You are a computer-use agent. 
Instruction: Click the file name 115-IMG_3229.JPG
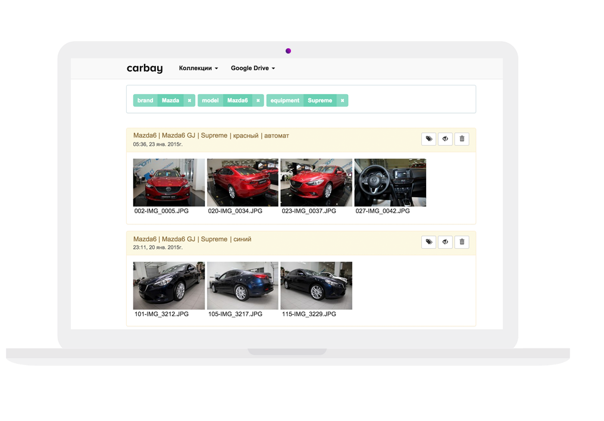tap(309, 314)
